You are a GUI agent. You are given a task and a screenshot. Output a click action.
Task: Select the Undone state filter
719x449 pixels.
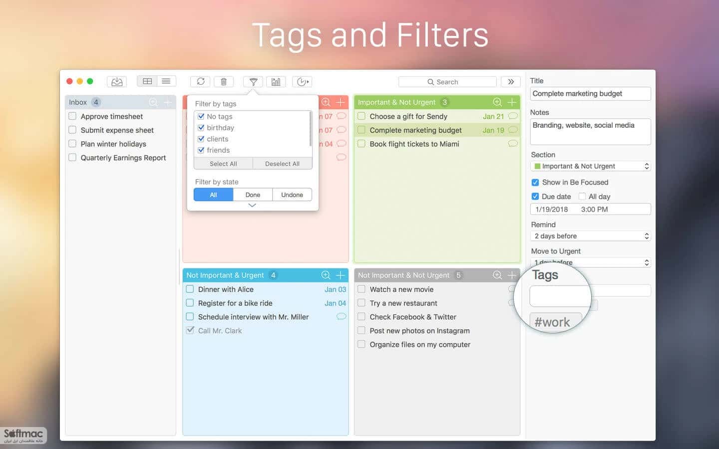tap(292, 195)
